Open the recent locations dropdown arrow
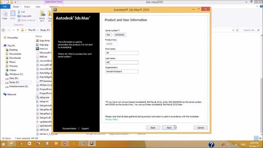 [14, 30]
